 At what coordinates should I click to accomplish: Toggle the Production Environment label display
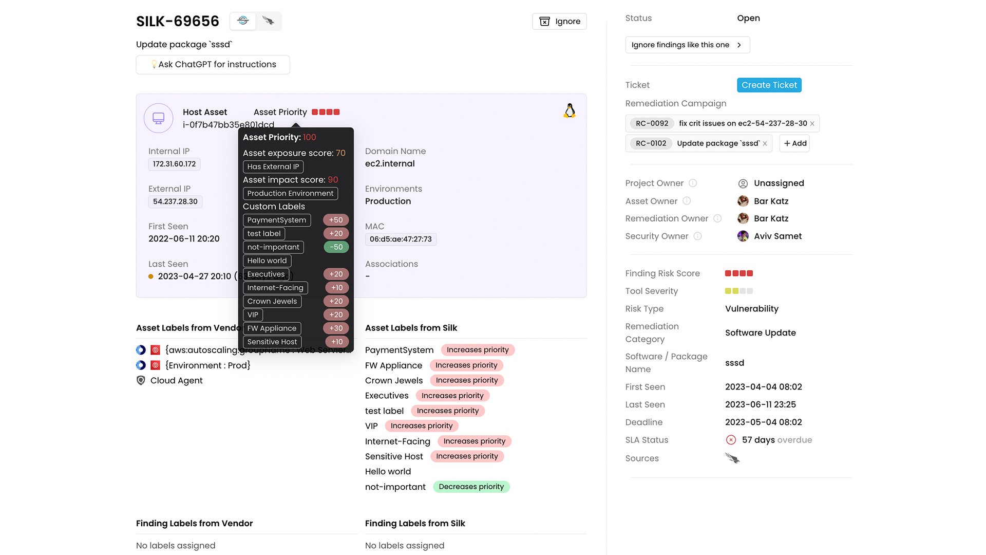pos(289,193)
